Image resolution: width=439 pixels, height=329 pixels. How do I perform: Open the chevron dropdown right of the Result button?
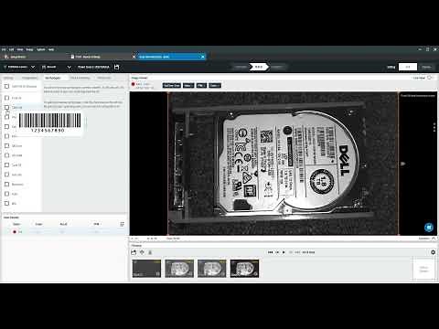click(70, 67)
